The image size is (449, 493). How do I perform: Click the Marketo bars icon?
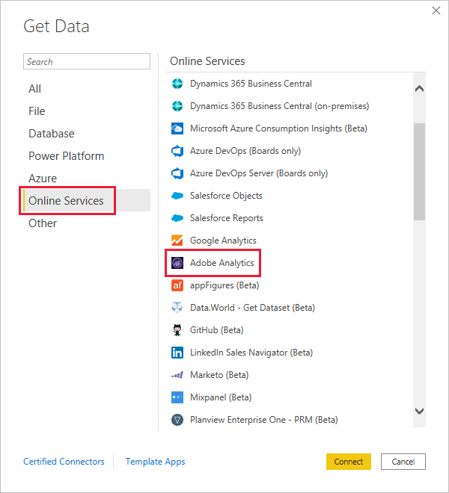[x=177, y=375]
